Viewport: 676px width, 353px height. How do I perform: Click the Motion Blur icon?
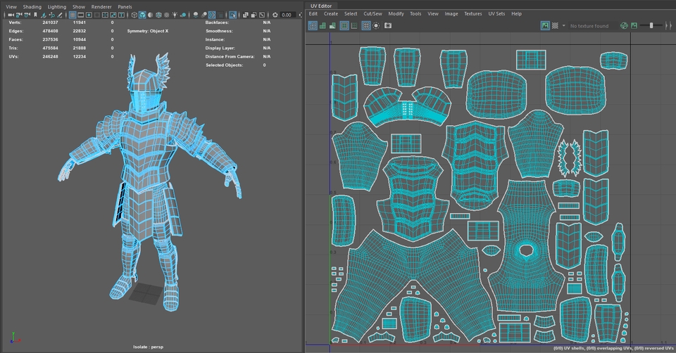[204, 15]
